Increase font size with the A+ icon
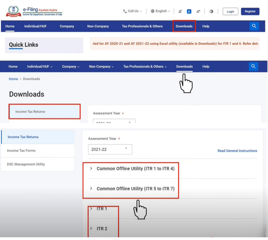 click(198, 11)
